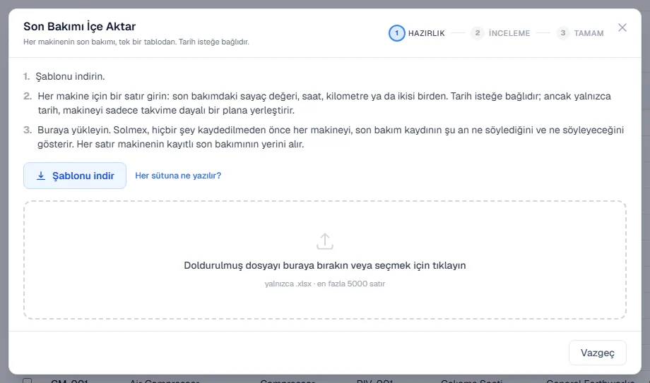Viewport: 650px width, 383px height.
Task: Click the 'Son Bakımı İçe Aktar' dialog title
Action: point(80,27)
